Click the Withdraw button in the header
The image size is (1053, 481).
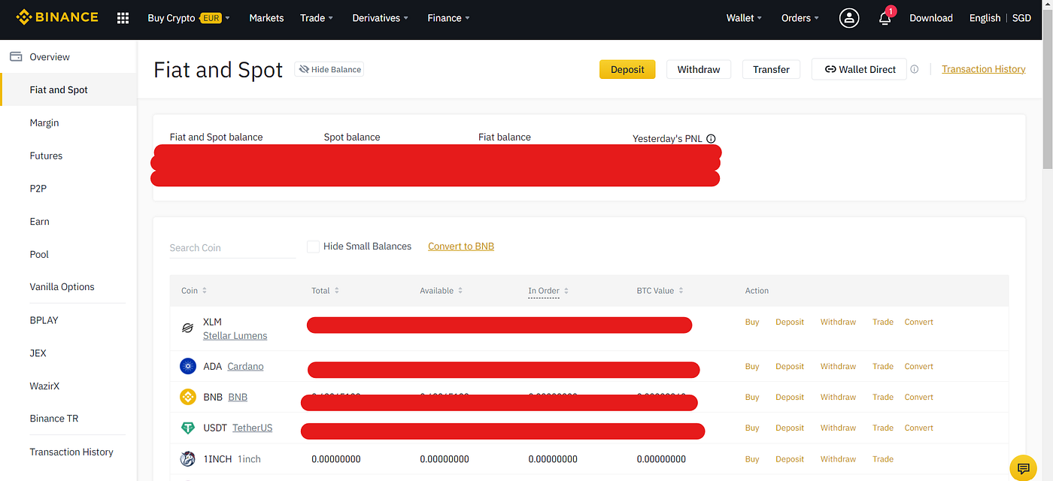tap(699, 69)
